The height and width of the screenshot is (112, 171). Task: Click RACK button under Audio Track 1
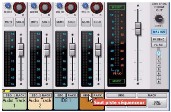20,95
